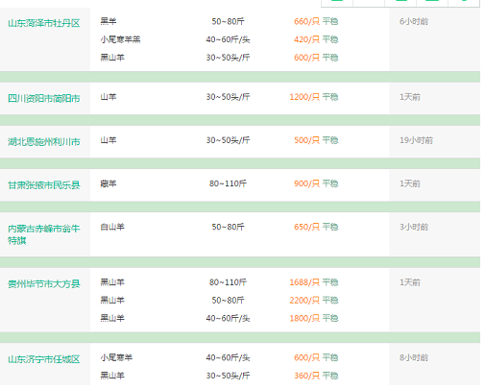
Task: Open the 山东济宁市任城区 location link
Action: (x=44, y=359)
